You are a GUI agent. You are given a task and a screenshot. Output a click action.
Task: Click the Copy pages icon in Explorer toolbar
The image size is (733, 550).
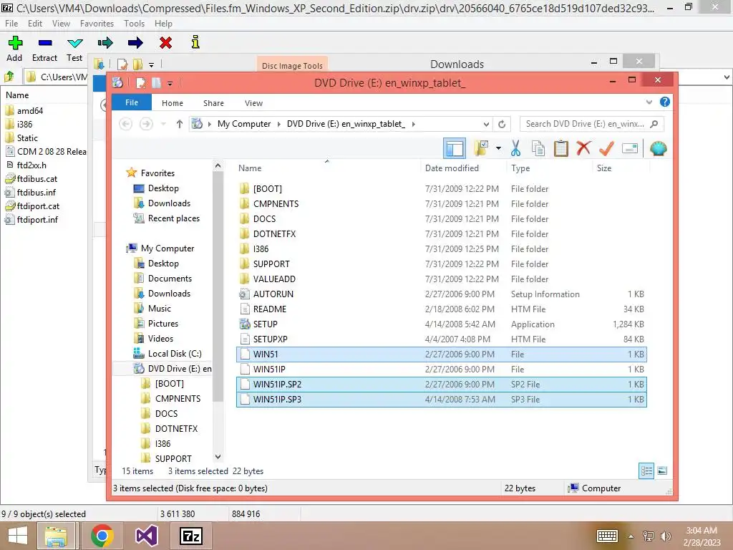tap(538, 149)
